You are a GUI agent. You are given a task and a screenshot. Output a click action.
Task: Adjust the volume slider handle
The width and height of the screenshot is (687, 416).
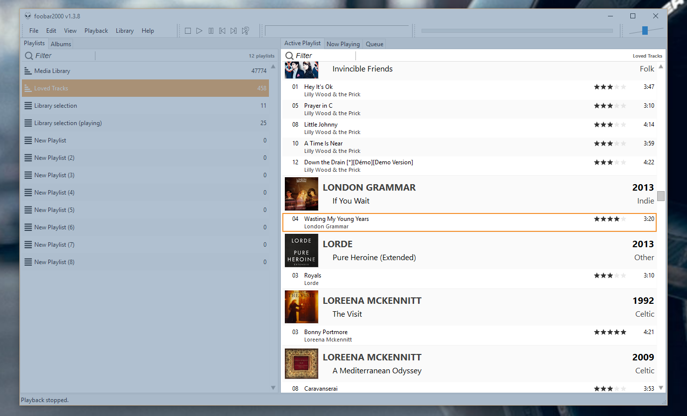(x=645, y=31)
